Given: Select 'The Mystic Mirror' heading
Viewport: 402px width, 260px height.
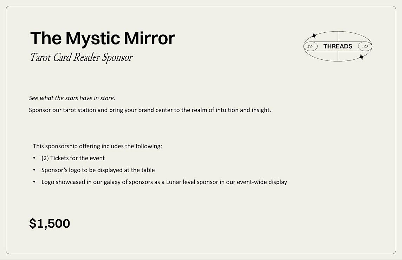Looking at the screenshot, I should pos(103,38).
